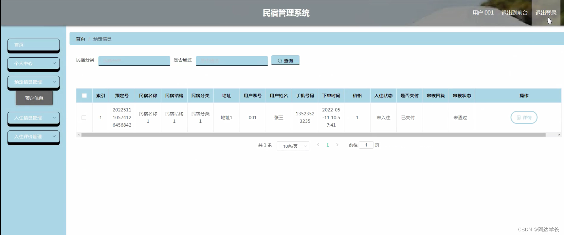The height and width of the screenshot is (235, 564).
Task: Toggle the select-all checkbox in the table header
Action: point(84,95)
